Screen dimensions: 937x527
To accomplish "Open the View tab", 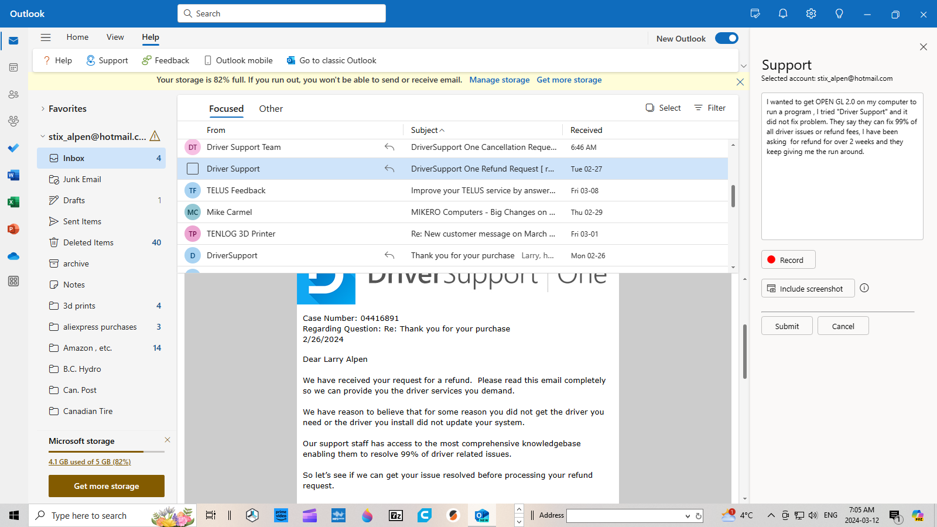I will (115, 37).
